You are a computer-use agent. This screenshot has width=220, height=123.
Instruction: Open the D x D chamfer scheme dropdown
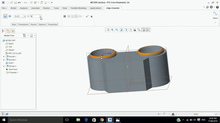(20, 16)
